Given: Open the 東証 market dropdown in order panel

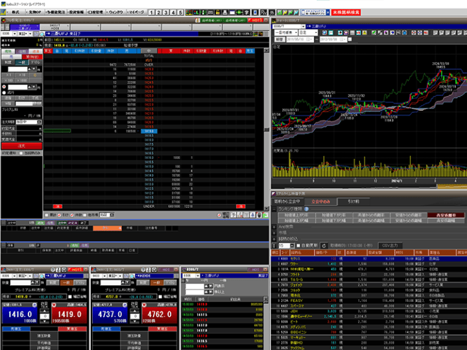Looking at the screenshot, I should point(30,34).
